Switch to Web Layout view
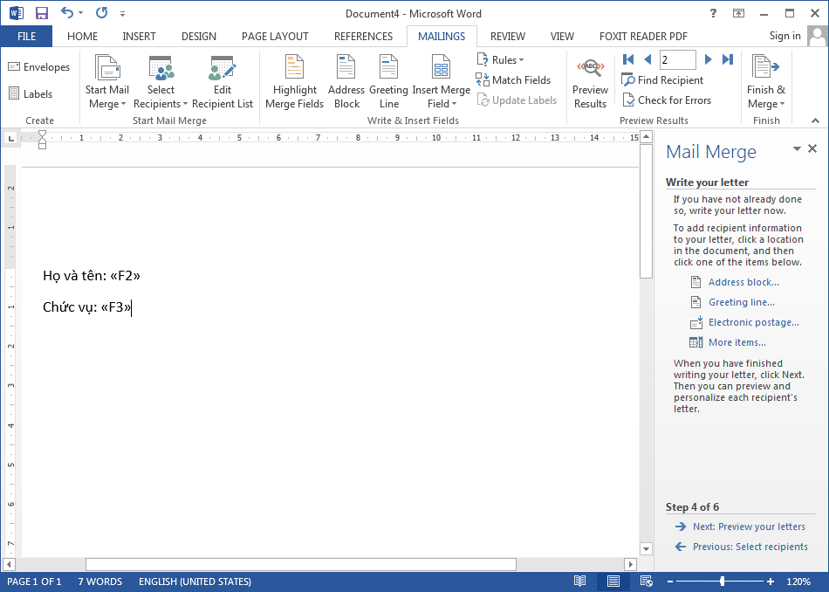Viewport: 829px width, 592px height. coord(646,581)
